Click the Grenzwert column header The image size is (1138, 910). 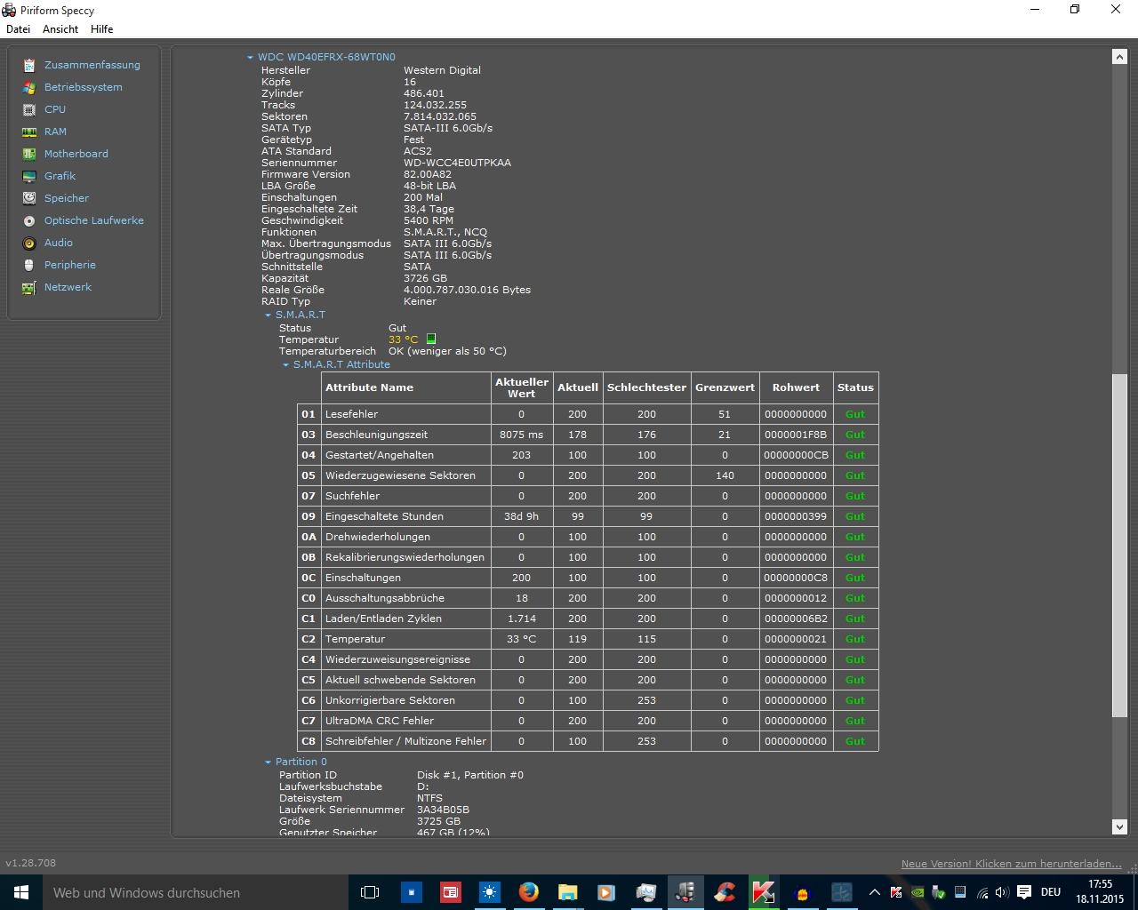(725, 387)
